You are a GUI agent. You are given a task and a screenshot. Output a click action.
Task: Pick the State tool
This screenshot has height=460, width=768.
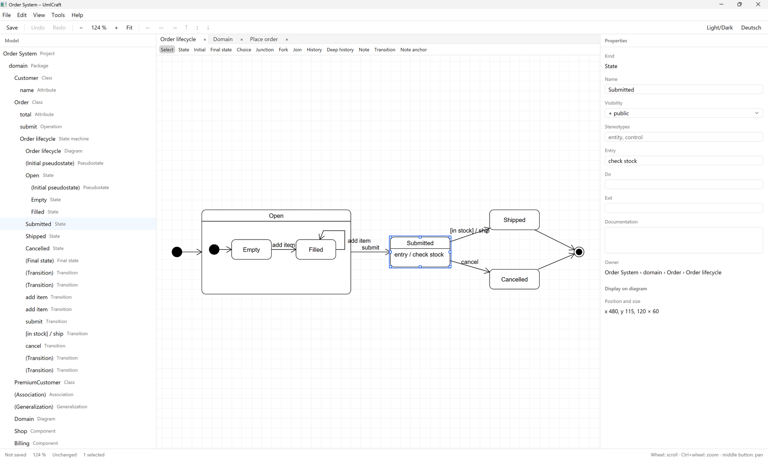pyautogui.click(x=184, y=50)
